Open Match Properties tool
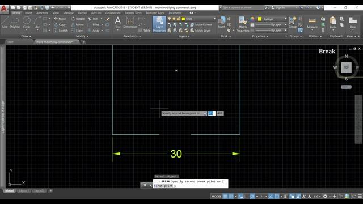This screenshot has width=363, height=204. [x=243, y=24]
